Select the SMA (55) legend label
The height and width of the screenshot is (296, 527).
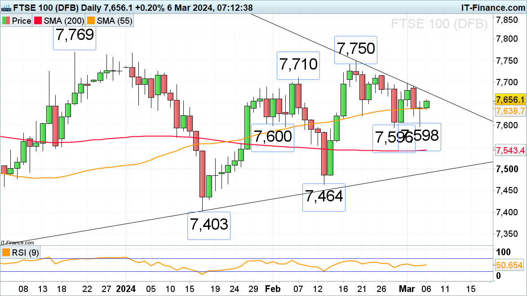(114, 21)
